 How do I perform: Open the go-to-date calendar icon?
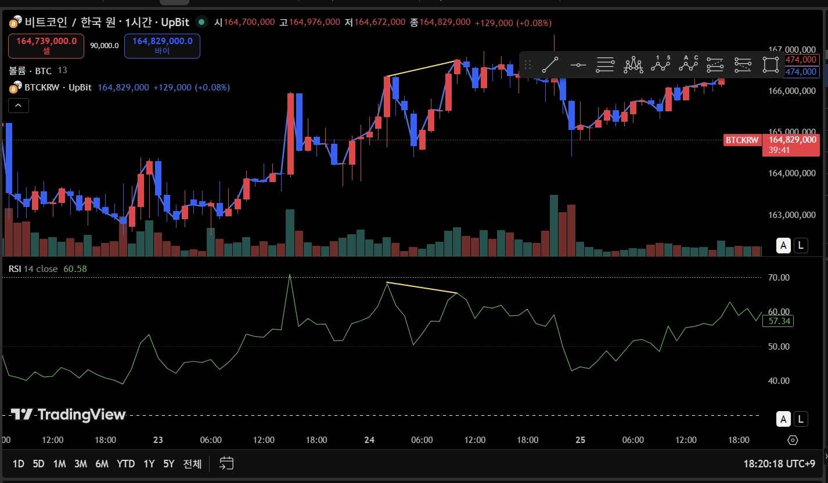pyautogui.click(x=226, y=463)
